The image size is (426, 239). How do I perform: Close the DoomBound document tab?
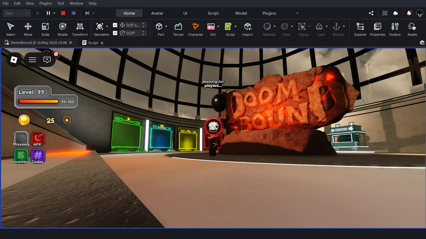[71, 43]
